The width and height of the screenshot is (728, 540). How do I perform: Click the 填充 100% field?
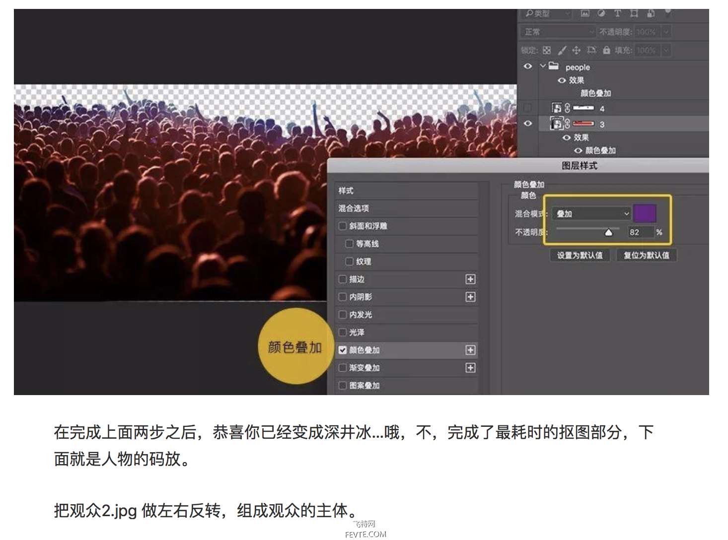(647, 50)
